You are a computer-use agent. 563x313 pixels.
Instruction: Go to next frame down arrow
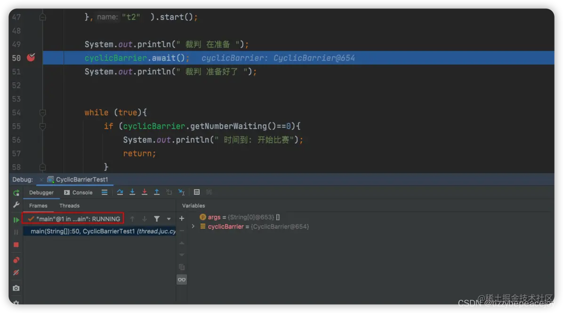(145, 218)
